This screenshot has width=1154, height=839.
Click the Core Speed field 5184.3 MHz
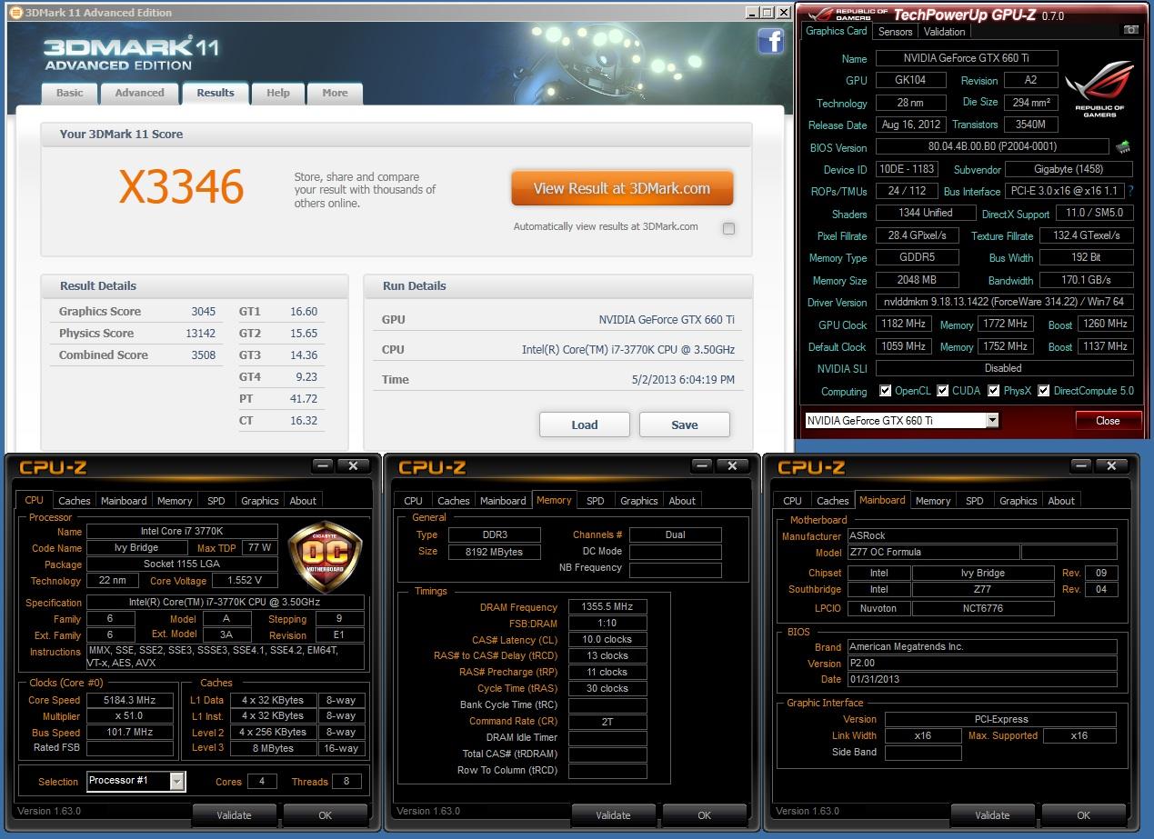[130, 700]
